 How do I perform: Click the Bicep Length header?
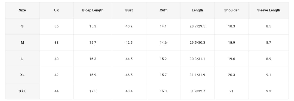93,10
